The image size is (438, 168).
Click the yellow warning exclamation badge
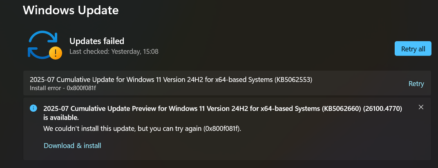click(55, 53)
